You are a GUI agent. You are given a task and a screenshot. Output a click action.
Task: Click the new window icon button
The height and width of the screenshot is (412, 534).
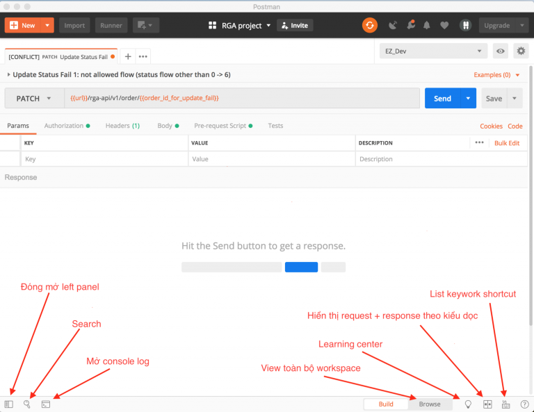[x=146, y=25]
